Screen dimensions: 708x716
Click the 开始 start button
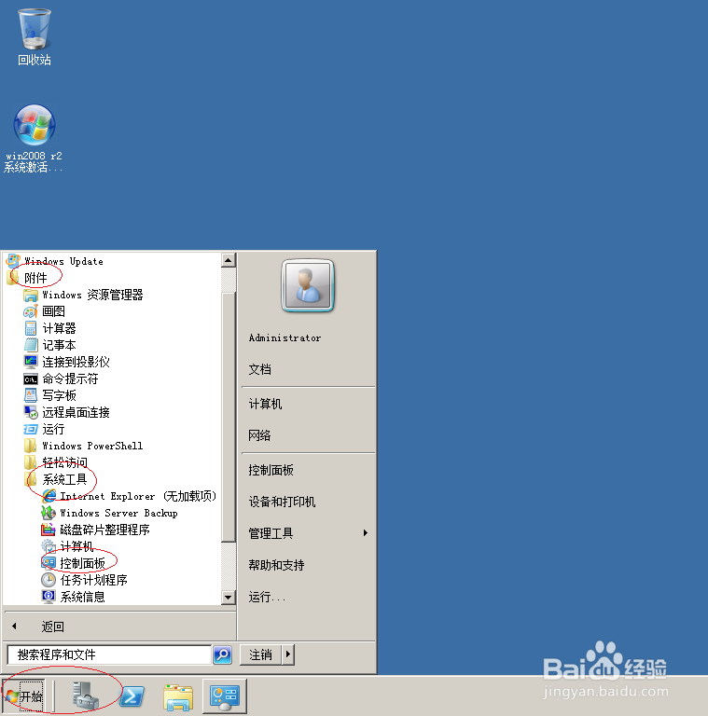pyautogui.click(x=23, y=695)
